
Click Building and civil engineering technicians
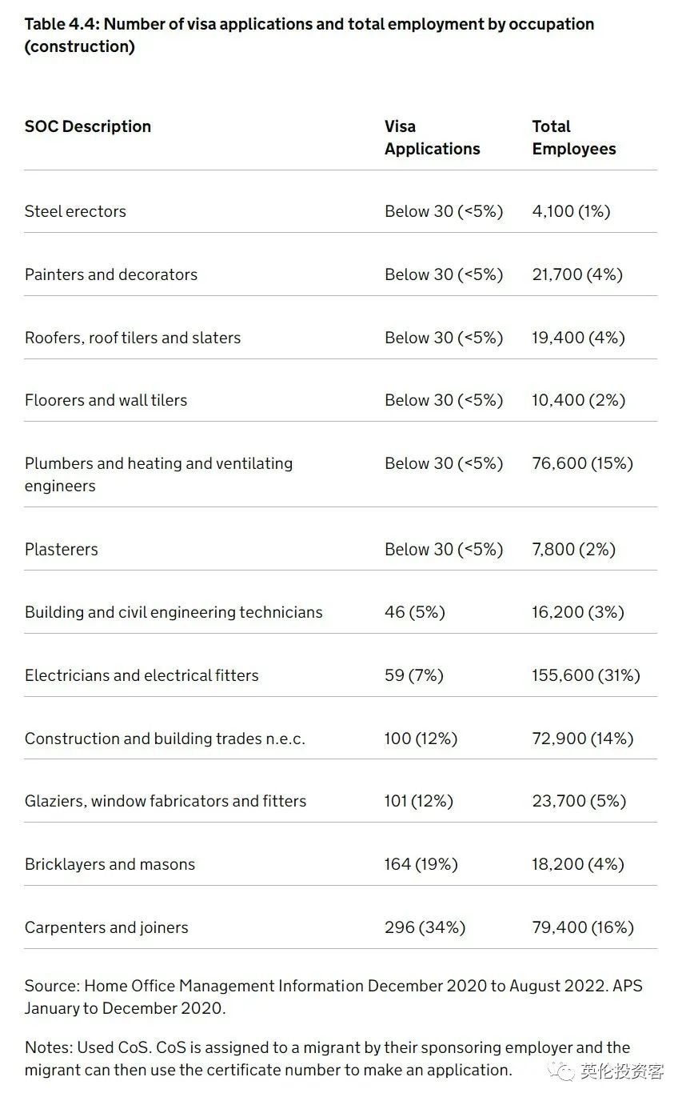pyautogui.click(x=173, y=612)
